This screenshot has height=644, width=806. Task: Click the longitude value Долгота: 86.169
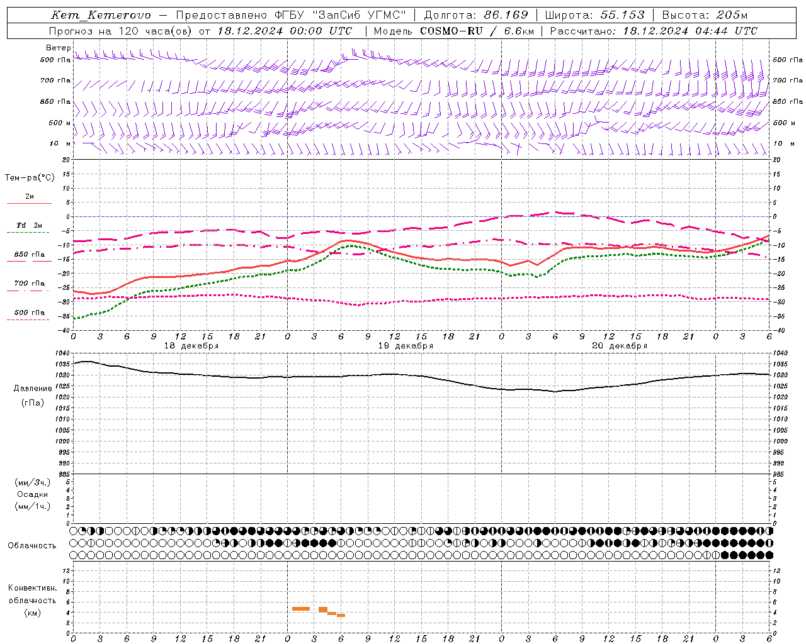click(x=476, y=15)
